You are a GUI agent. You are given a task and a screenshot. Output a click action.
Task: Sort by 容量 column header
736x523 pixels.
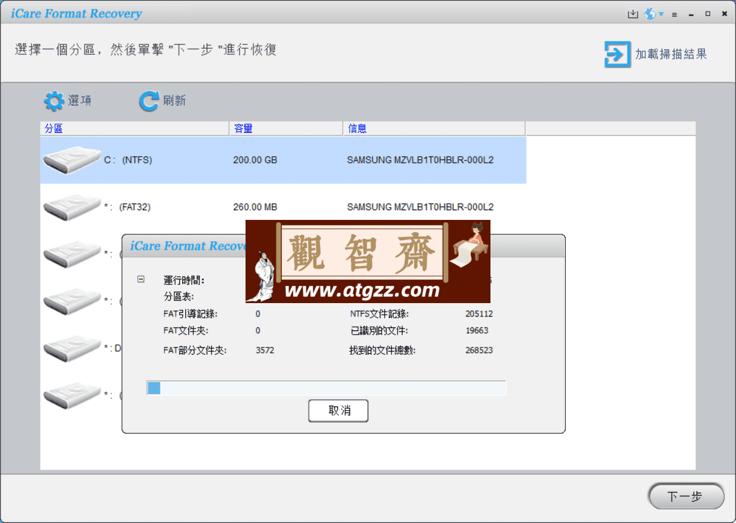tap(287, 128)
